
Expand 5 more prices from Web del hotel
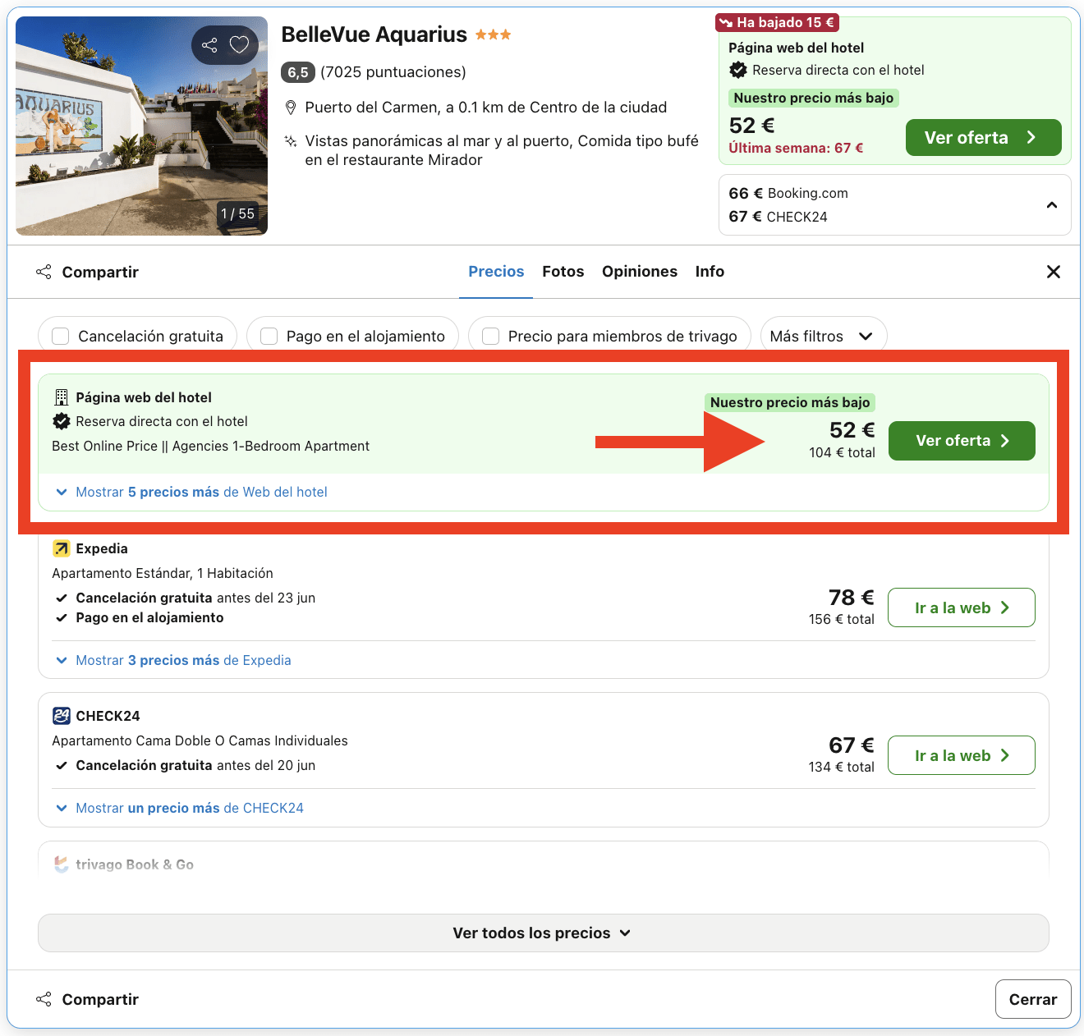click(x=200, y=492)
